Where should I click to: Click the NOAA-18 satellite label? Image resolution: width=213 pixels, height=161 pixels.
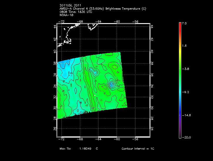pos(66,15)
